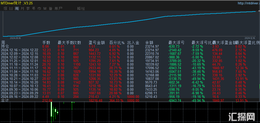Screen dimensions: 260x123
Task: Click the 手数 column header
Action: pyautogui.click(x=46, y=43)
